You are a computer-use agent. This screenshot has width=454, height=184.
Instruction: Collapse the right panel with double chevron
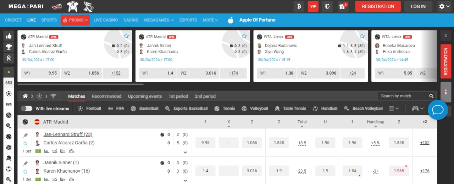[445, 36]
